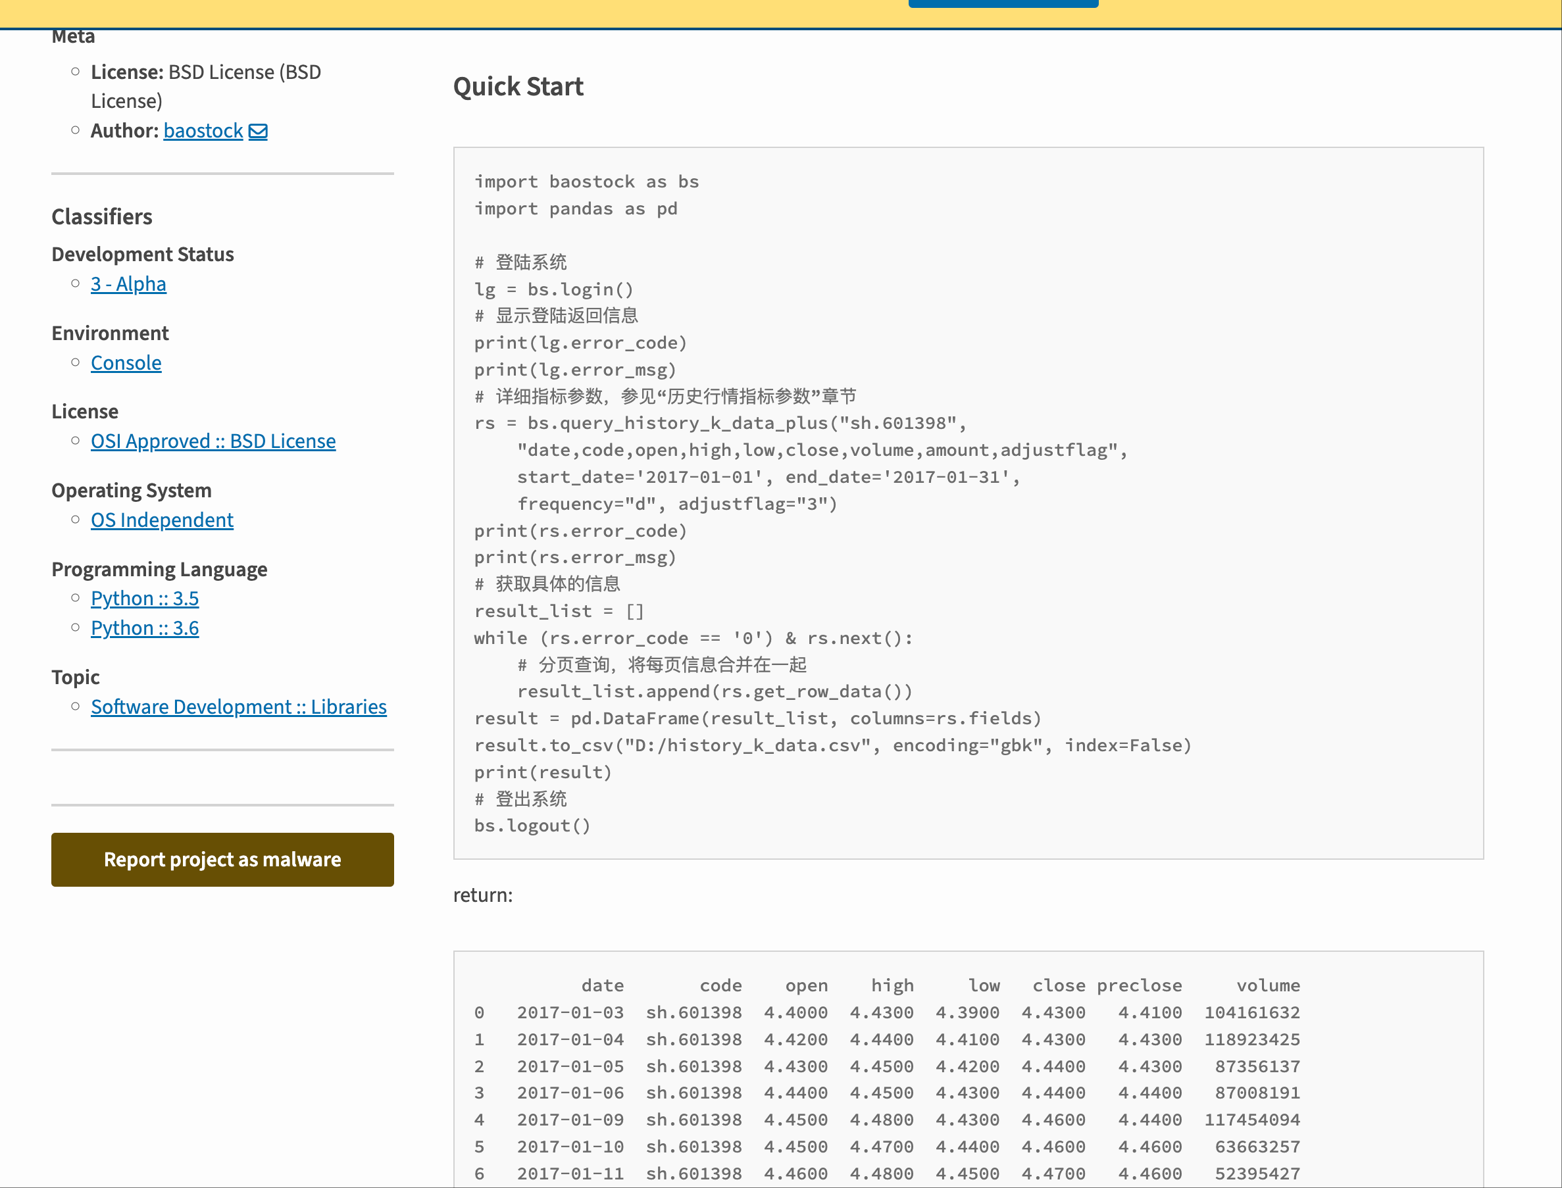Click the envelope icon beside baostock author
The width and height of the screenshot is (1562, 1188).
(258, 132)
